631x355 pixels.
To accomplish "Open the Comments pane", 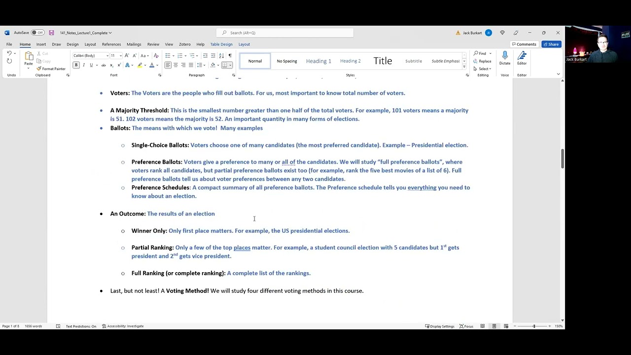I will click(524, 44).
